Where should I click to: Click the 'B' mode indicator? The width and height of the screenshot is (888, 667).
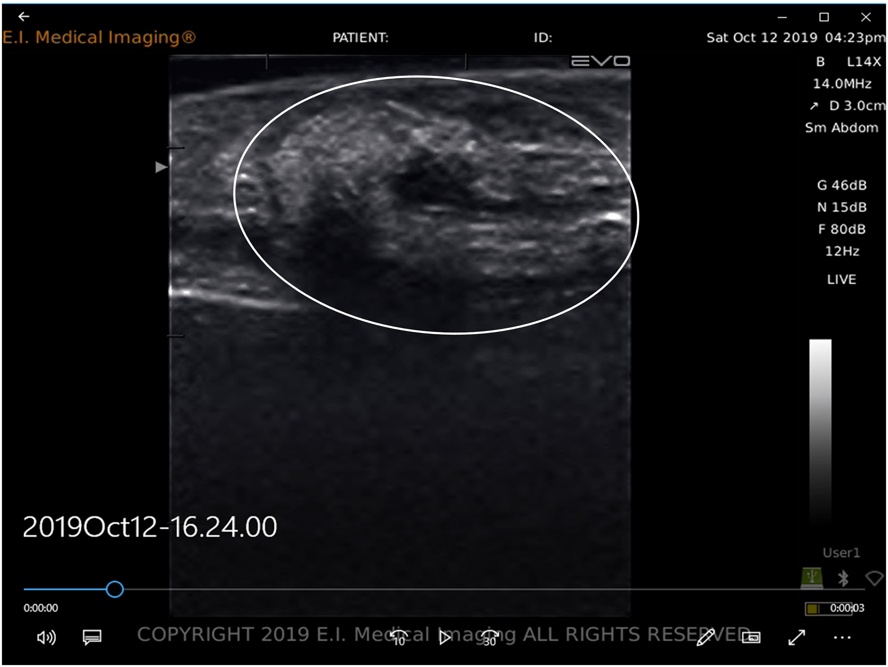point(821,62)
